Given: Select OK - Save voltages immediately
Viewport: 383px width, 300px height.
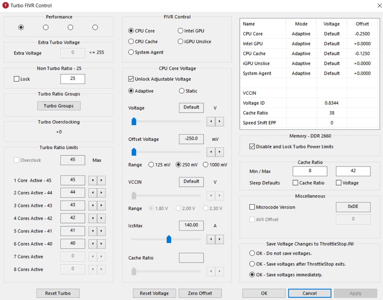Looking at the screenshot, I should 252,275.
